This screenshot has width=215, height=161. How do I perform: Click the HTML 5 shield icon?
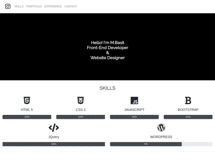[x=27, y=100]
